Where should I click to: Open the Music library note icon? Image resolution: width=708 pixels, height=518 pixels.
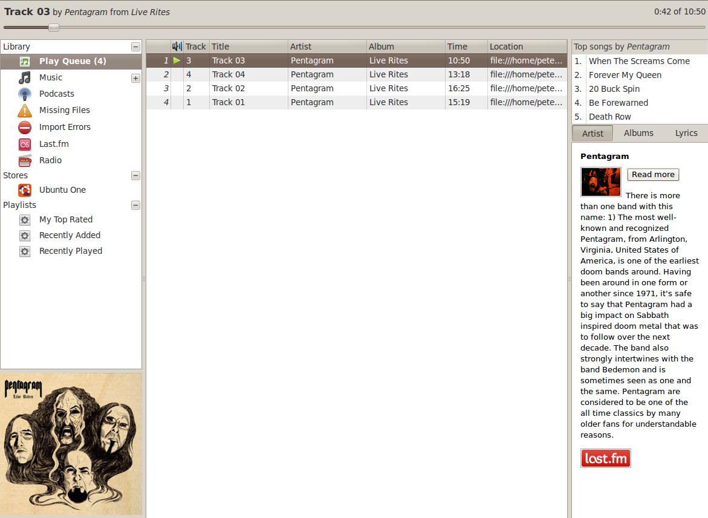(x=25, y=77)
